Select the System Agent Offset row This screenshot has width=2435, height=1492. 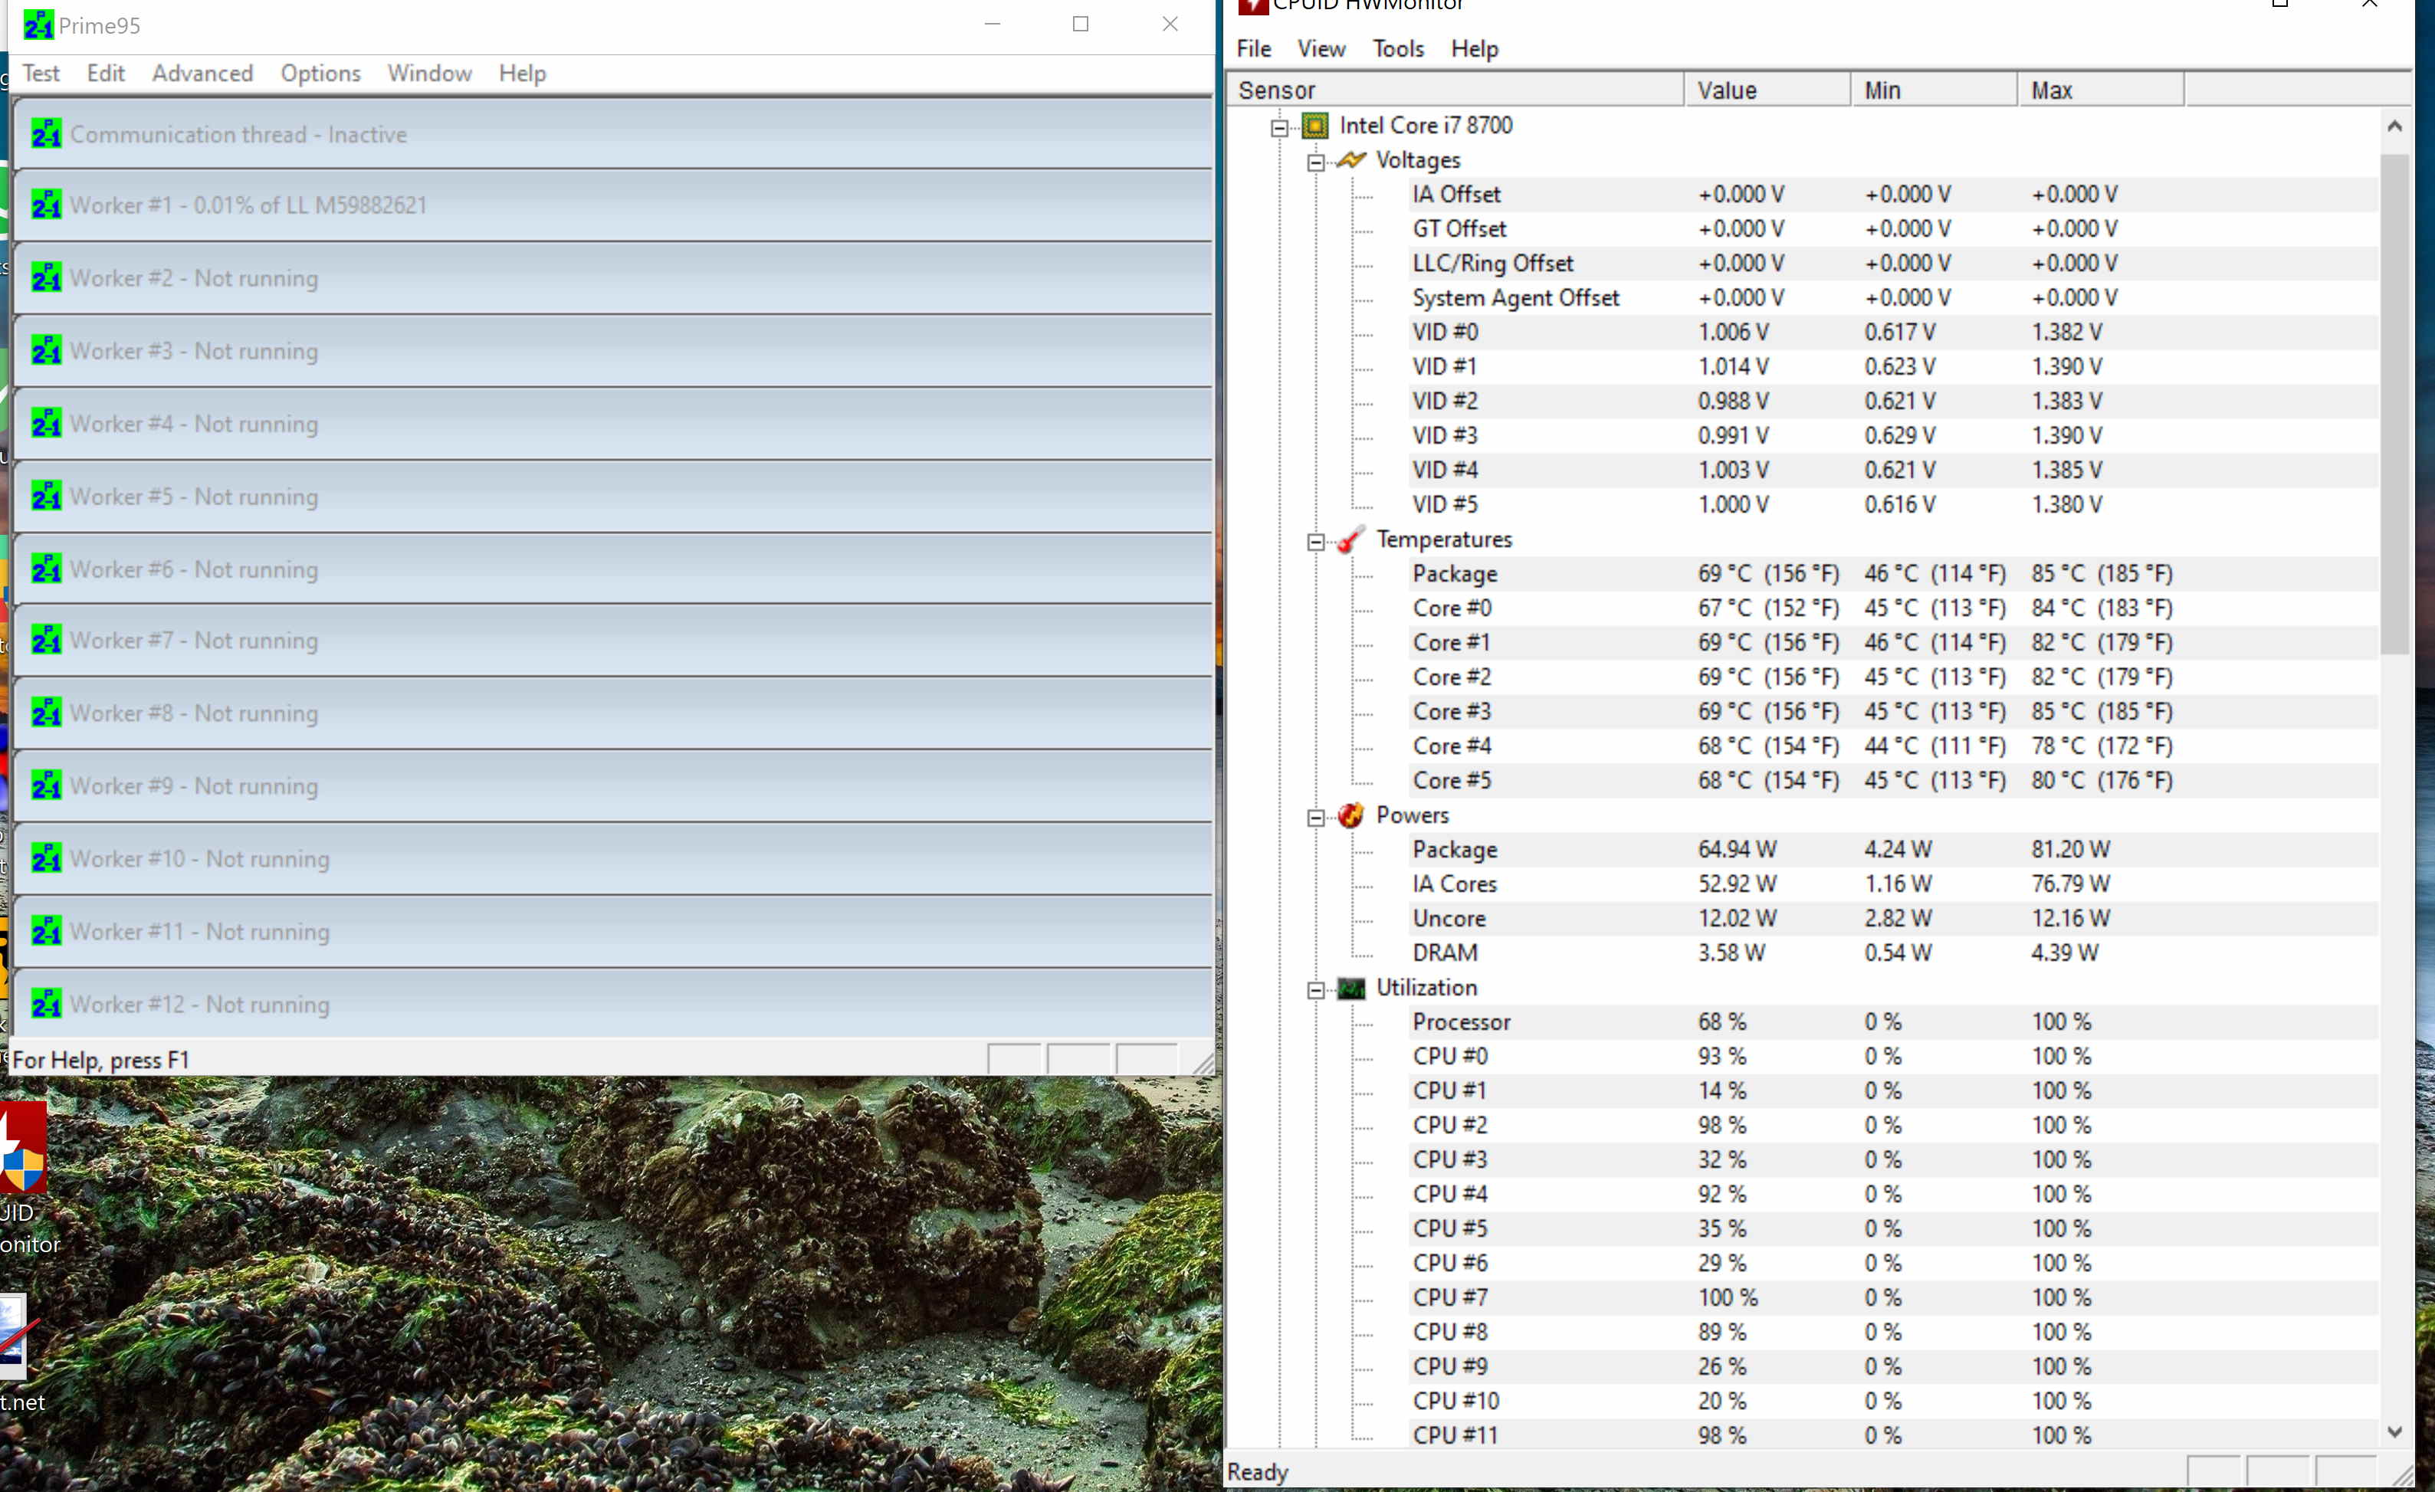[x=1892, y=297]
